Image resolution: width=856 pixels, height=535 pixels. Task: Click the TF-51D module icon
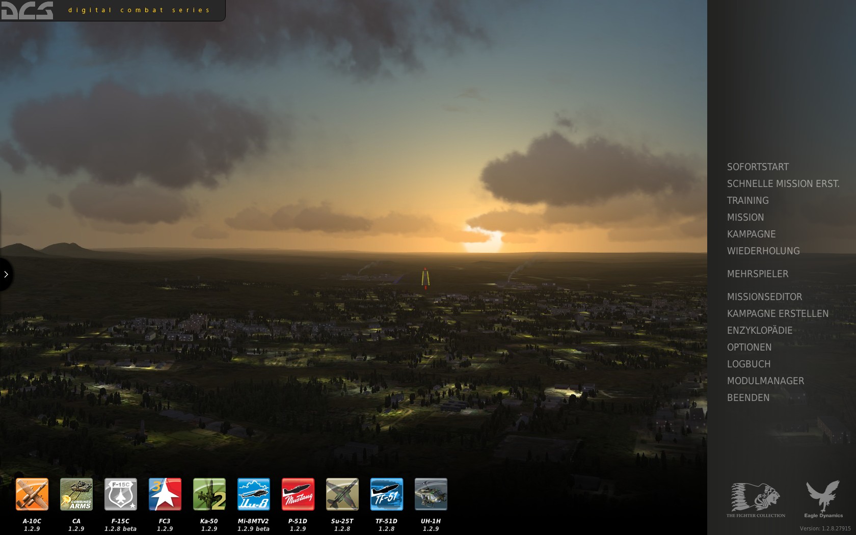[x=387, y=494]
